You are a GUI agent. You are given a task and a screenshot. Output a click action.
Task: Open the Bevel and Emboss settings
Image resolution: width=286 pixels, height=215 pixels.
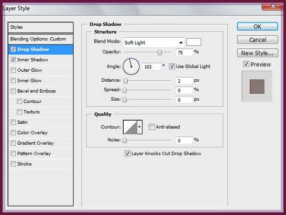[37, 91]
